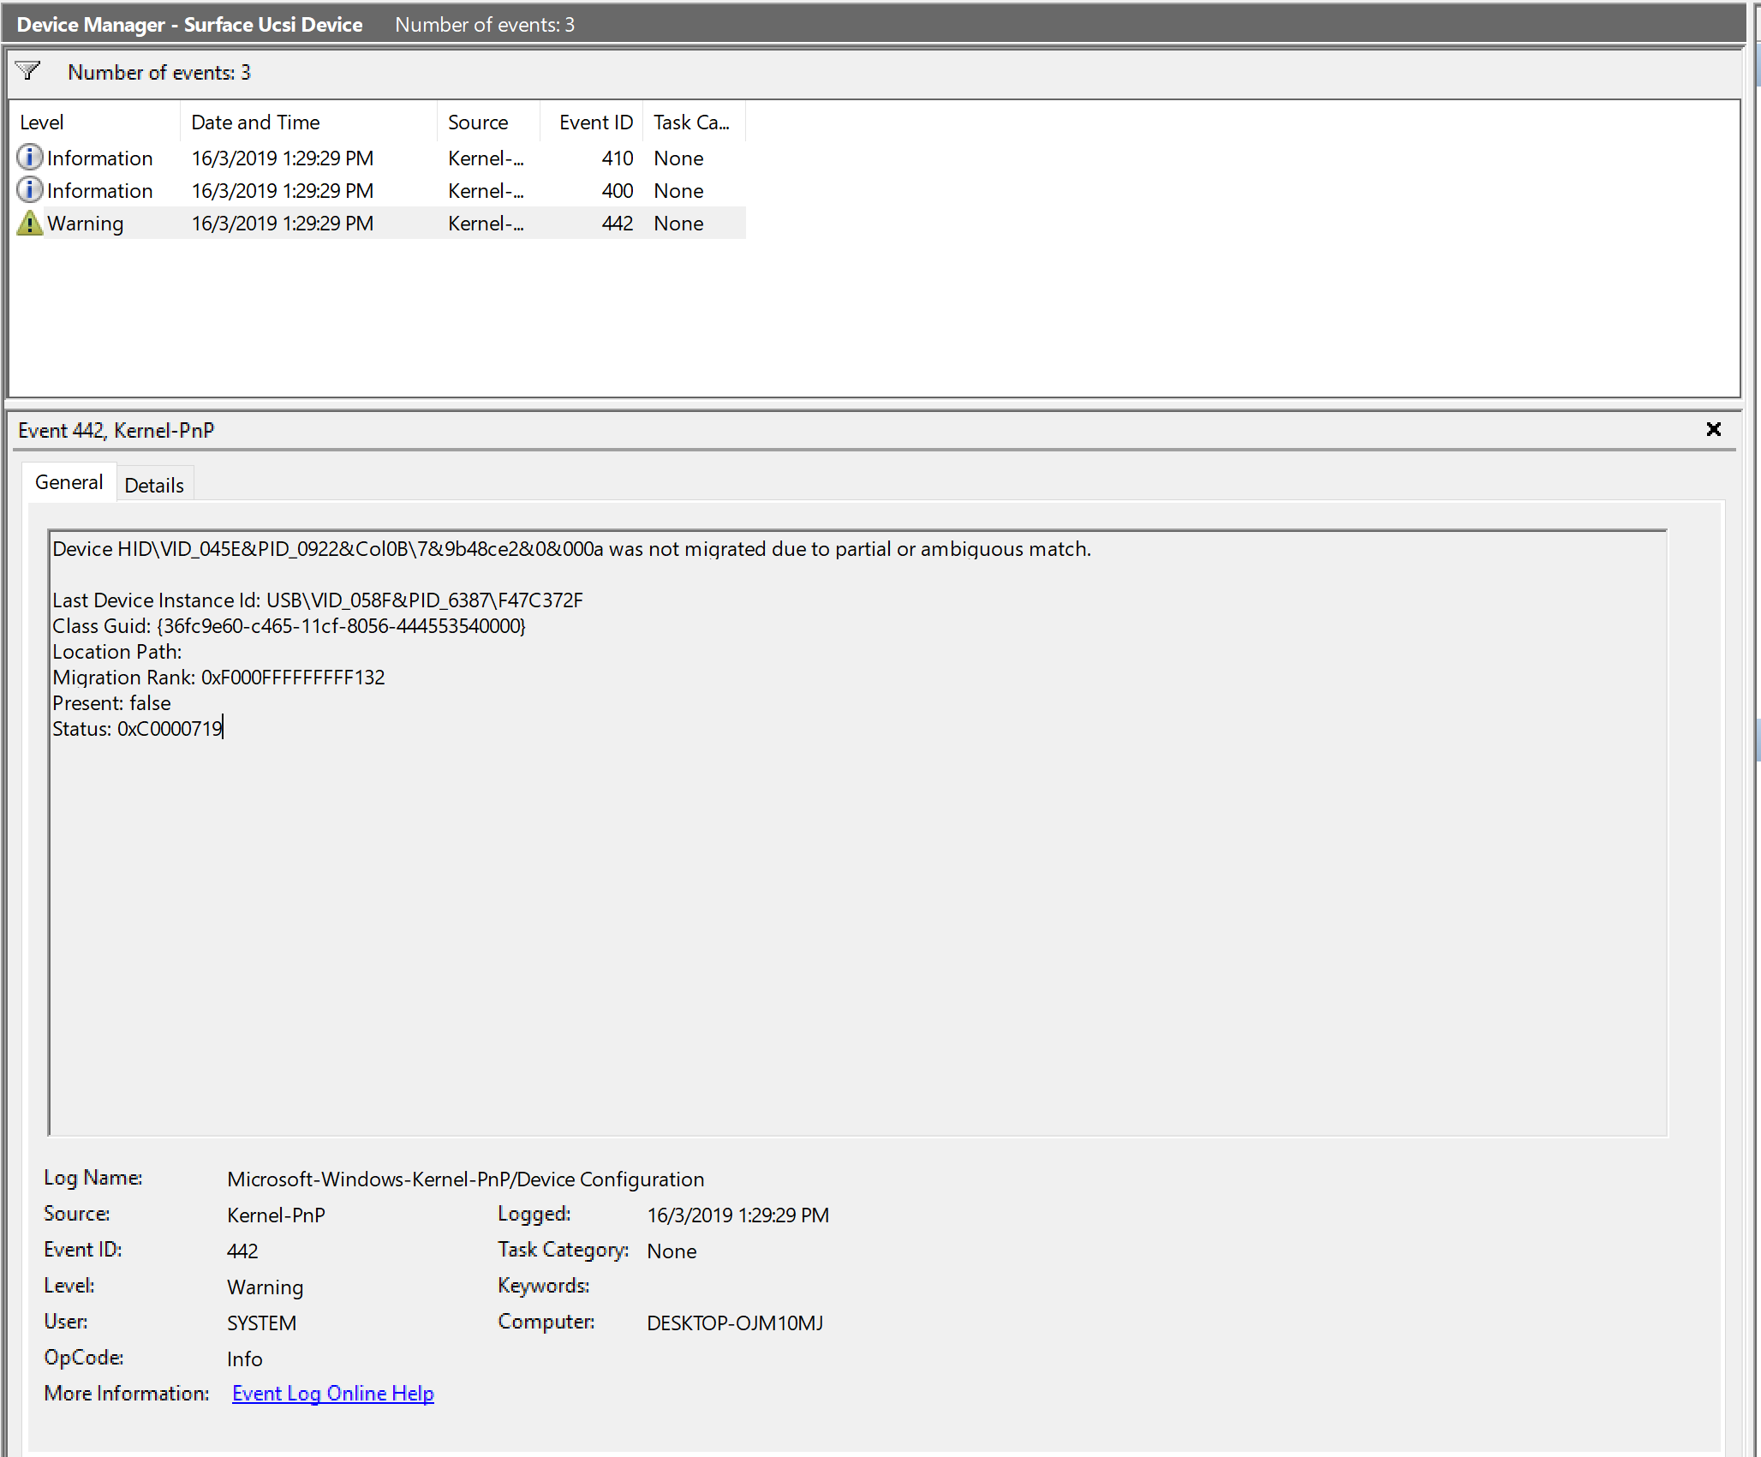The height and width of the screenshot is (1457, 1761).
Task: Click the Warning triangle icon for event 442
Action: (30, 224)
